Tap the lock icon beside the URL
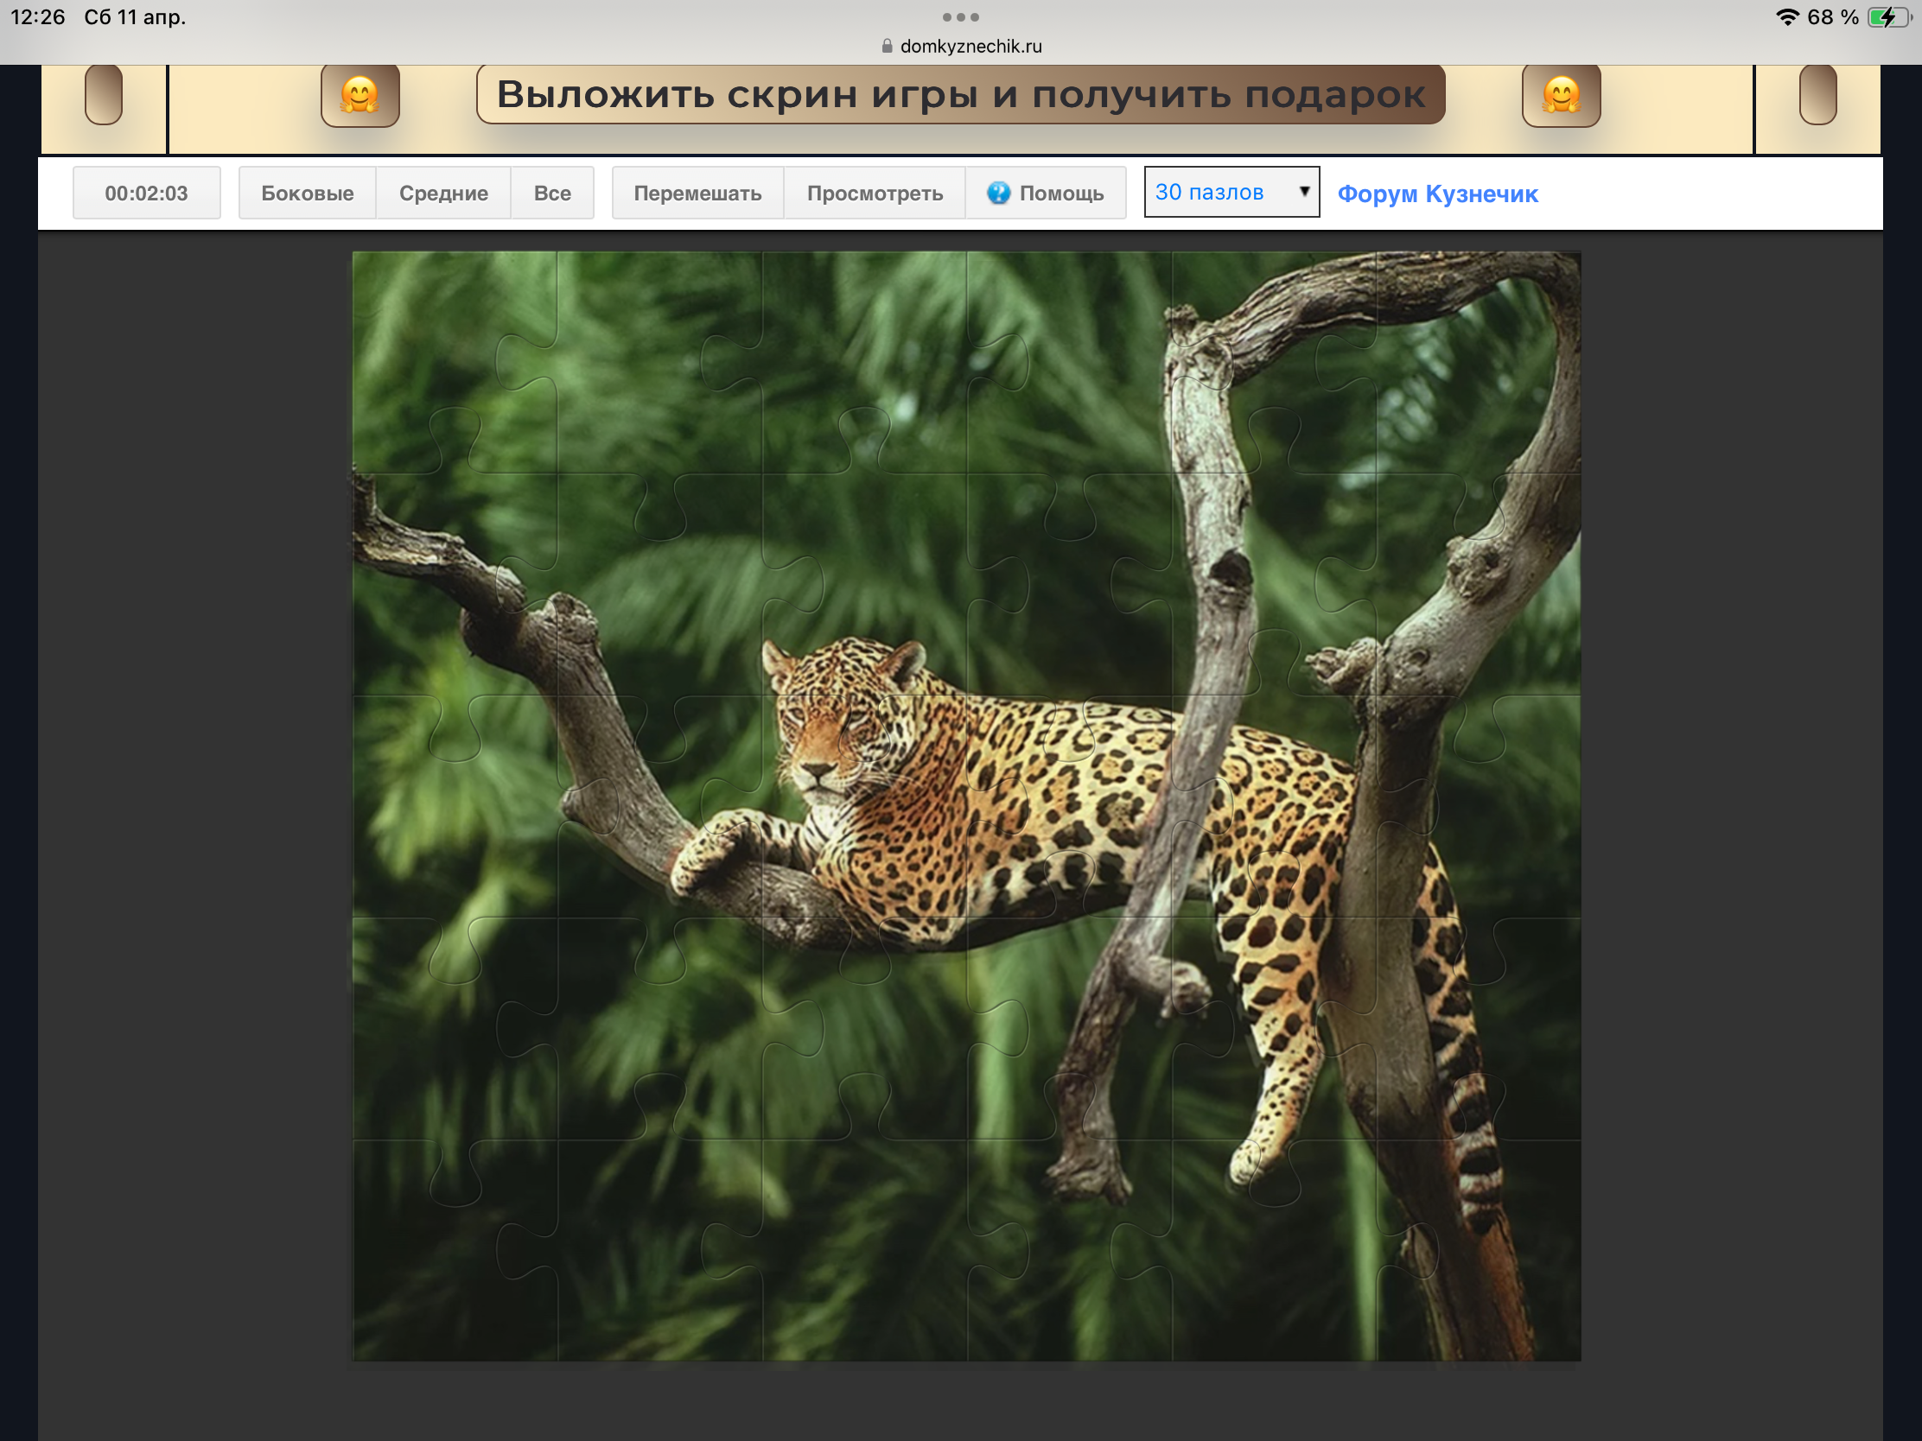This screenshot has width=1922, height=1441. tap(887, 46)
